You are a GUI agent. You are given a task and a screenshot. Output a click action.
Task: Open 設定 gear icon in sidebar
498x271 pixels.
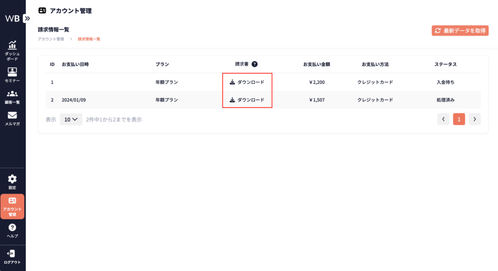(12, 182)
